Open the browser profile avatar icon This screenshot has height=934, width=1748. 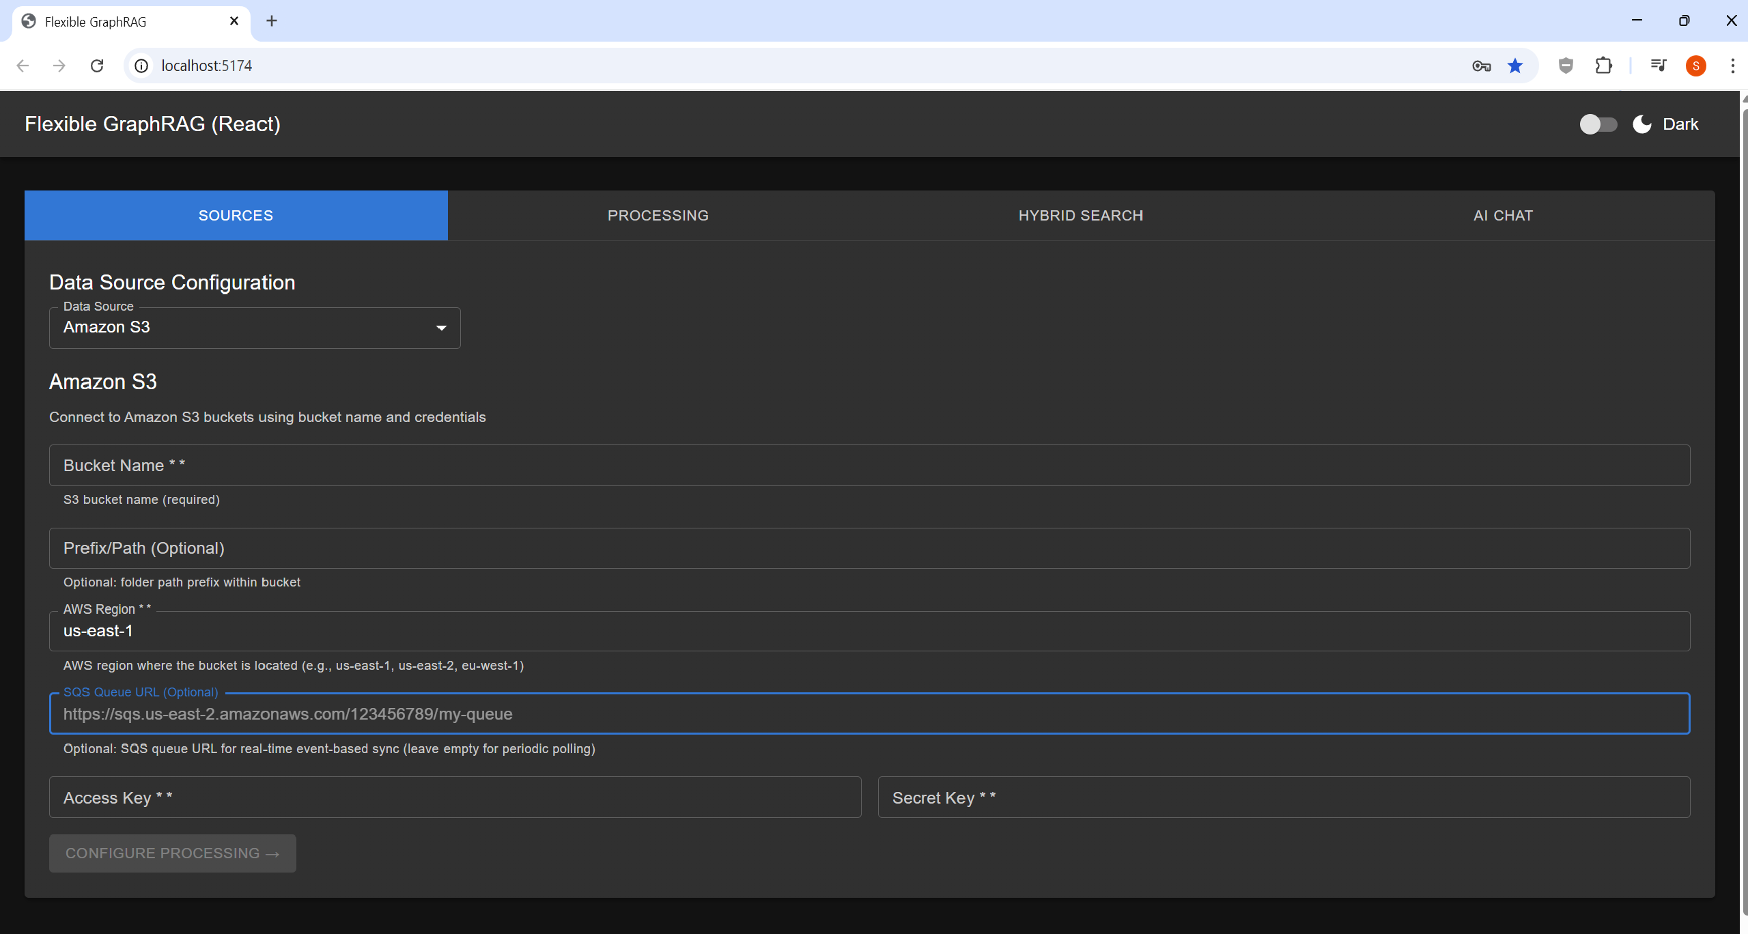click(x=1696, y=66)
